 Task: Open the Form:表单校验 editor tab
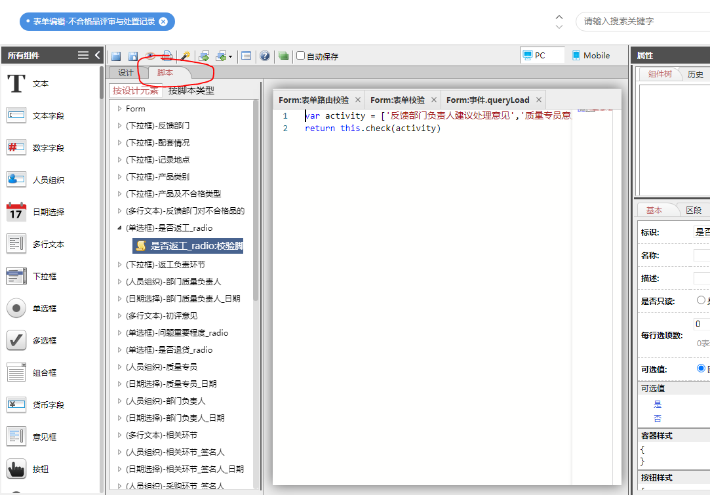397,100
